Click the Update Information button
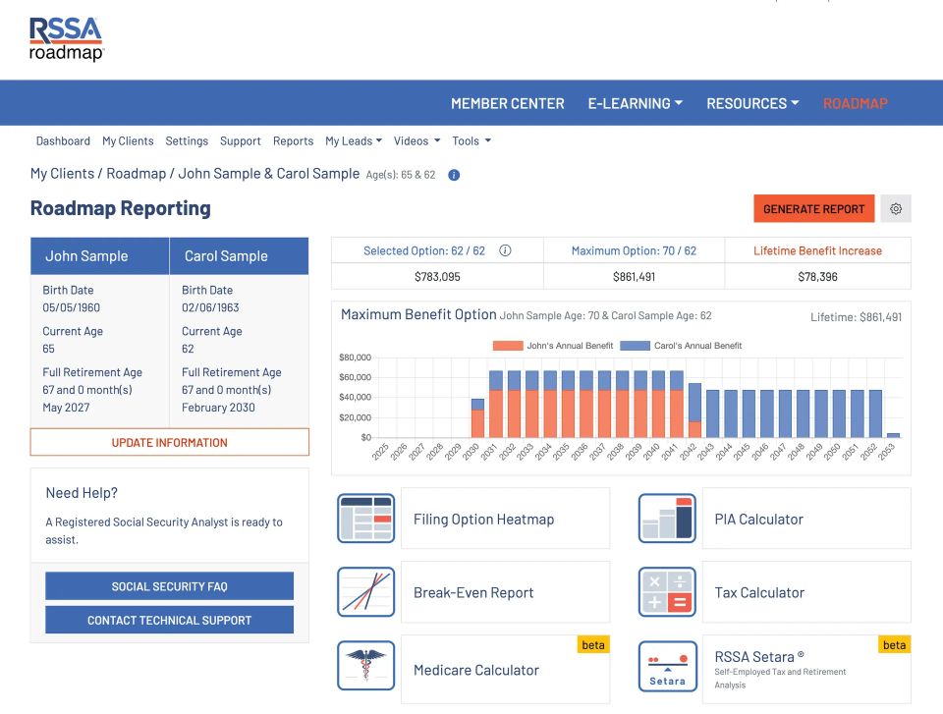943x714 pixels. coord(169,442)
